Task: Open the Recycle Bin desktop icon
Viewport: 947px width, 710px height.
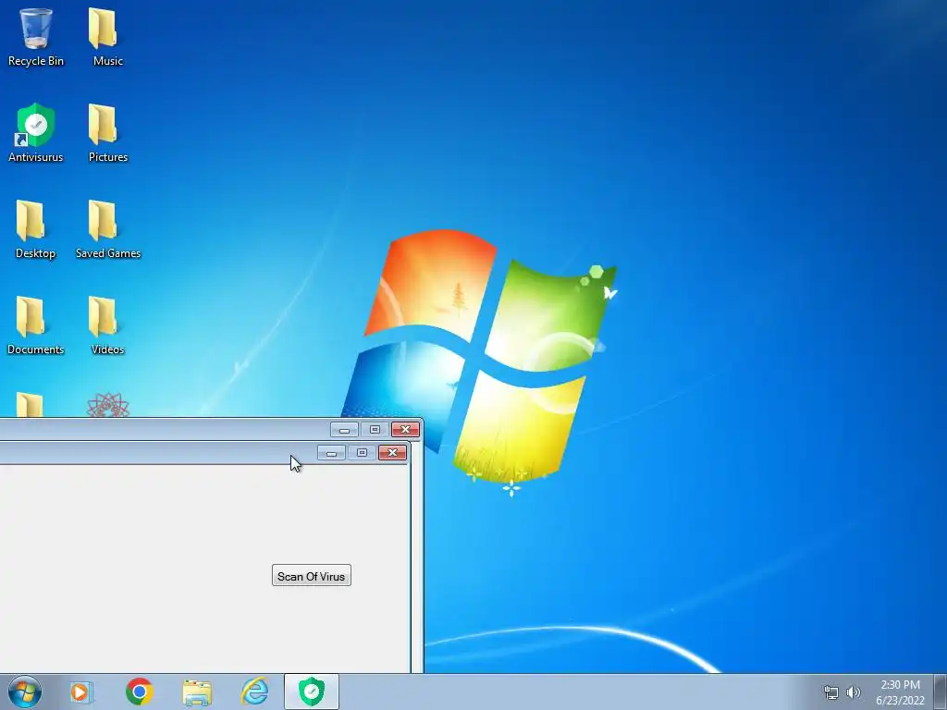Action: click(x=36, y=36)
